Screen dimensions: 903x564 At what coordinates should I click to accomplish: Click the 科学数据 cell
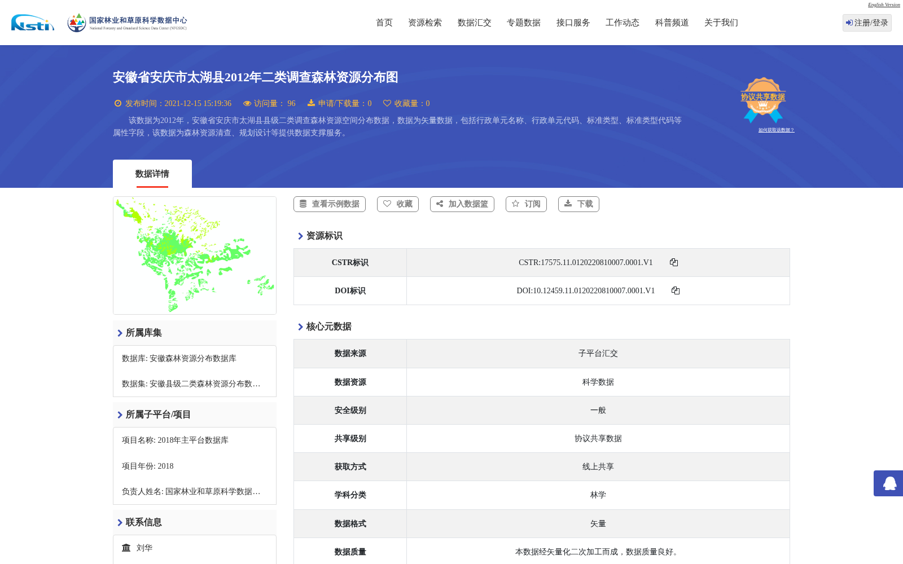[598, 382]
